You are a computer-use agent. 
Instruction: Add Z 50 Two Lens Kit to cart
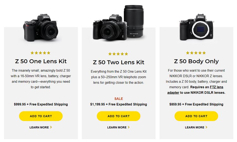click(x=118, y=116)
